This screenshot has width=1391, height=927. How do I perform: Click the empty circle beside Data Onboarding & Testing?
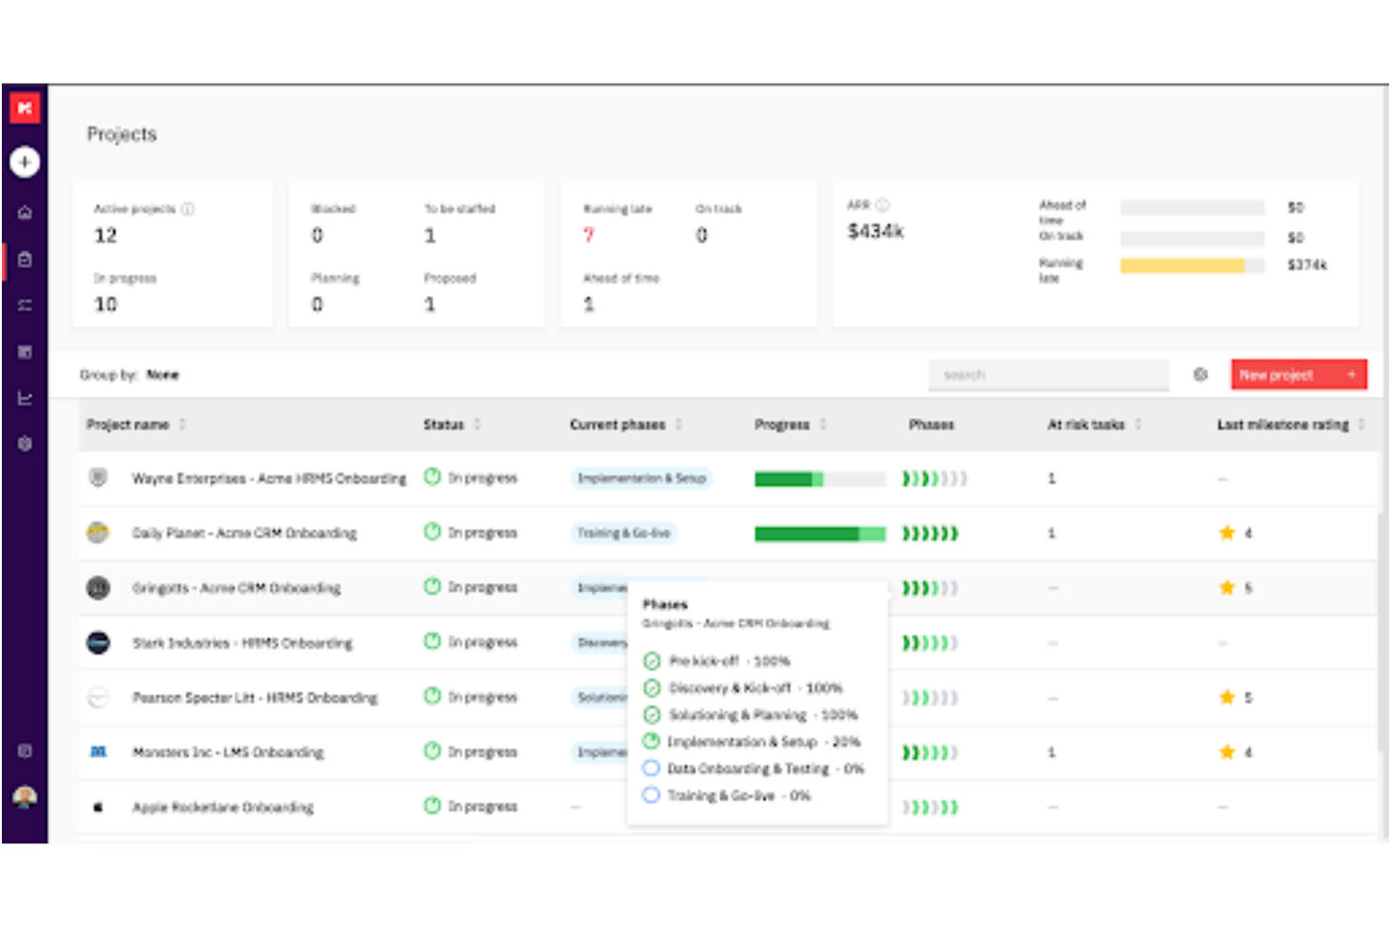click(x=650, y=768)
